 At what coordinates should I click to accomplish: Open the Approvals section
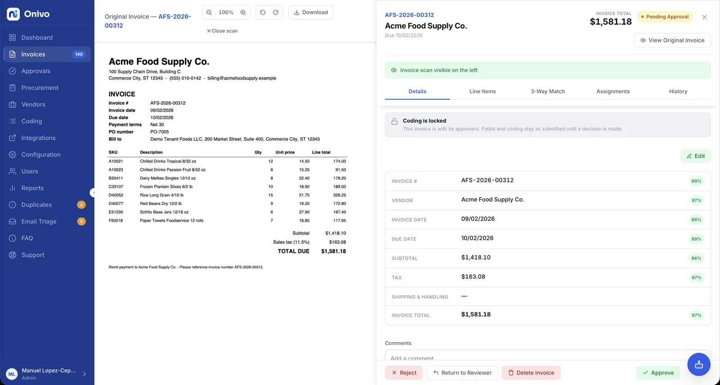[x=47, y=71]
